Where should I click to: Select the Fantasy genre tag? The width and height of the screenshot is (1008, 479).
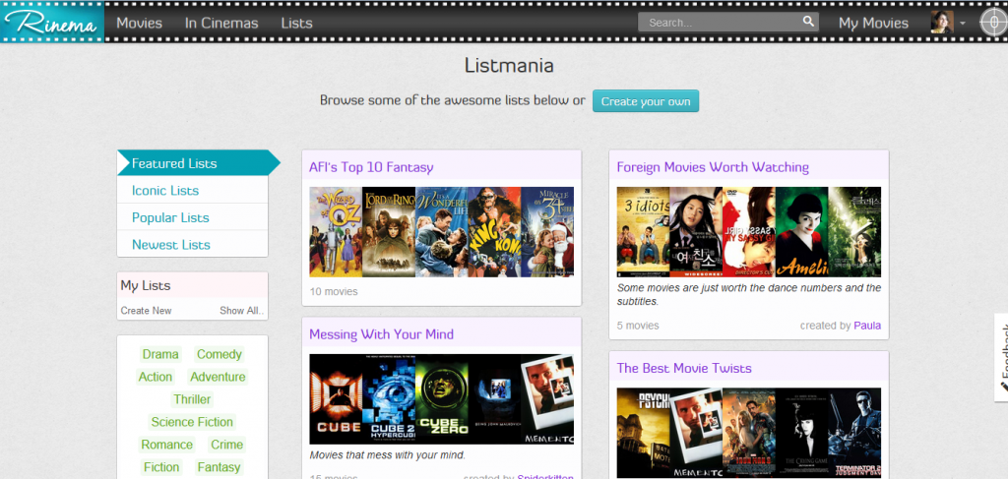click(219, 467)
